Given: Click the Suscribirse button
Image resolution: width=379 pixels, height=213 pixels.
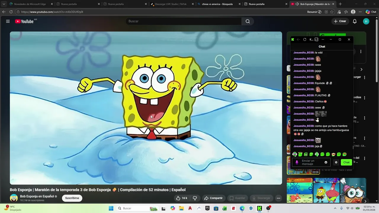Looking at the screenshot, I should [x=72, y=198].
